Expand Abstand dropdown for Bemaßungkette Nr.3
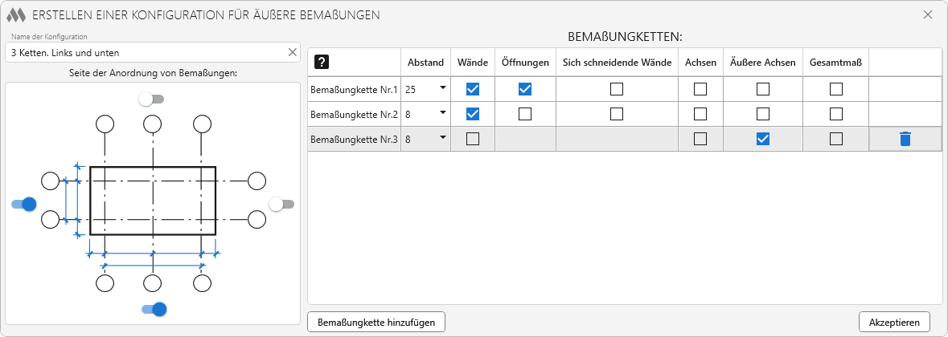948x337 pixels. (442, 138)
